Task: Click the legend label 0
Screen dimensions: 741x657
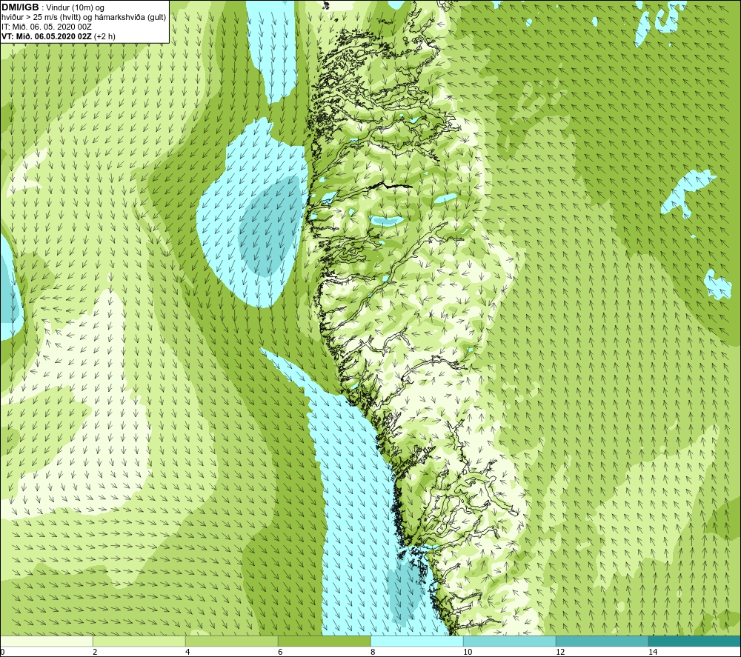Action: [x=2, y=652]
